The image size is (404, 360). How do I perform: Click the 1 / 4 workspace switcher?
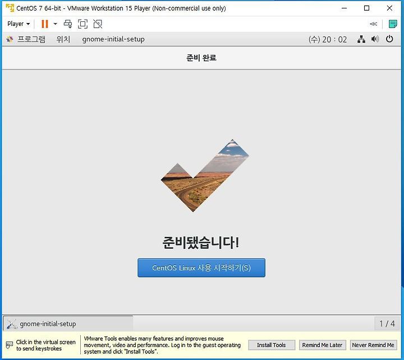click(387, 323)
